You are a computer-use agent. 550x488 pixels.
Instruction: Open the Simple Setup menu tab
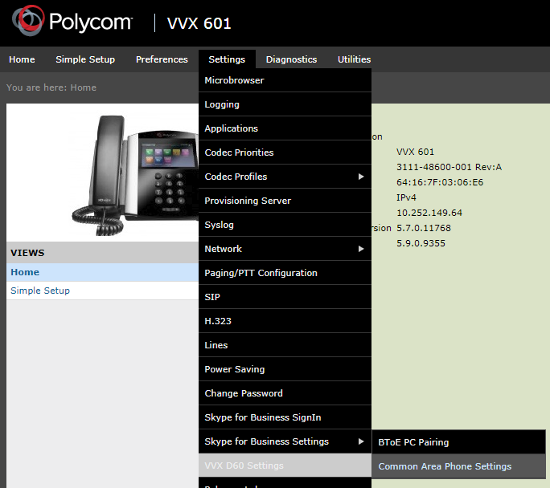tap(85, 59)
